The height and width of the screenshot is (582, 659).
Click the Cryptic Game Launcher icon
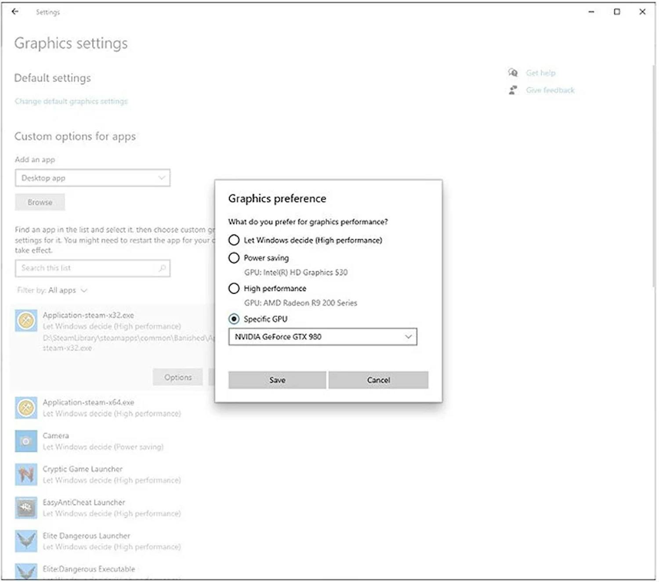[25, 474]
